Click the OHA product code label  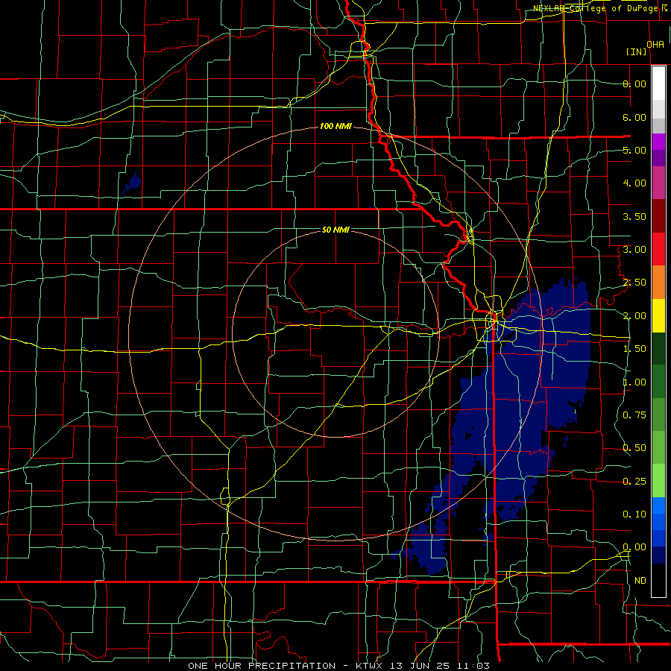[x=655, y=45]
